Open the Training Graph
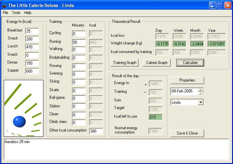Screen dimensions: 233x164 click(x=125, y=63)
